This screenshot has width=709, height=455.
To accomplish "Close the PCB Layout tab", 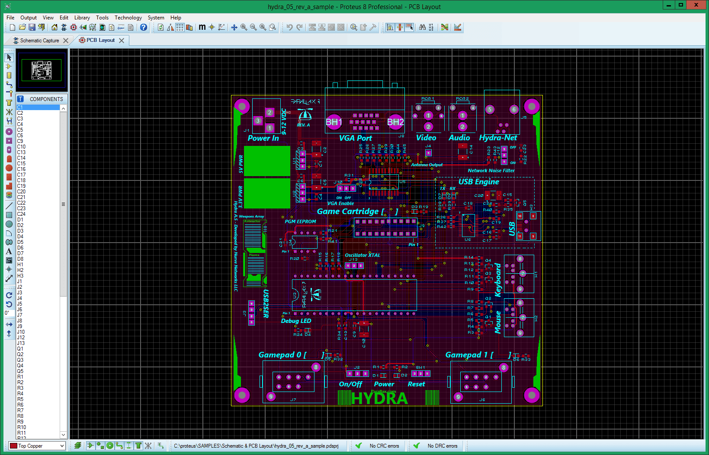I will point(122,41).
